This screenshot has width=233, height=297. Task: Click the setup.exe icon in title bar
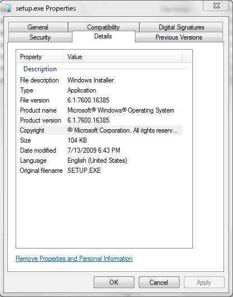tap(8, 8)
